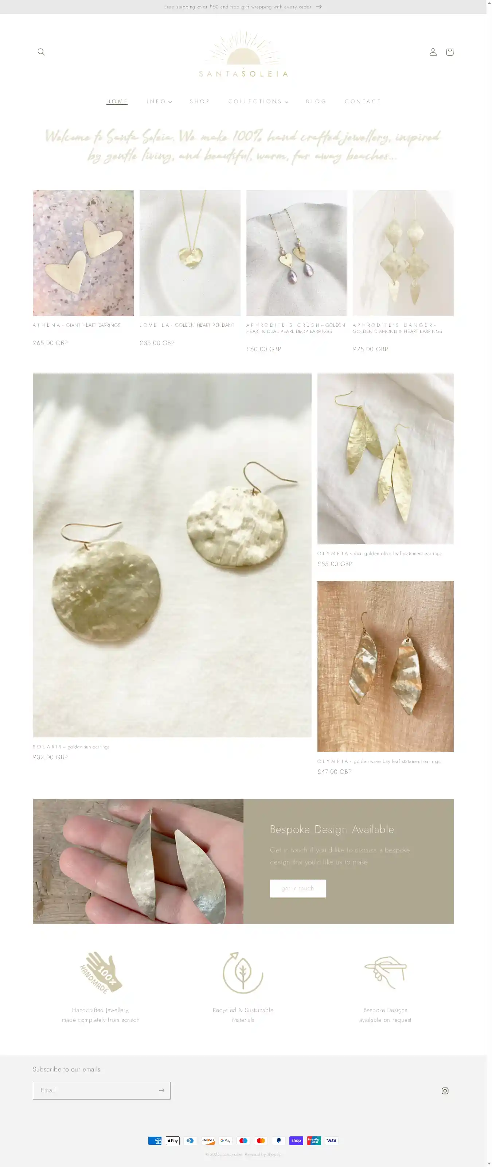Click the get in touch button

click(297, 888)
